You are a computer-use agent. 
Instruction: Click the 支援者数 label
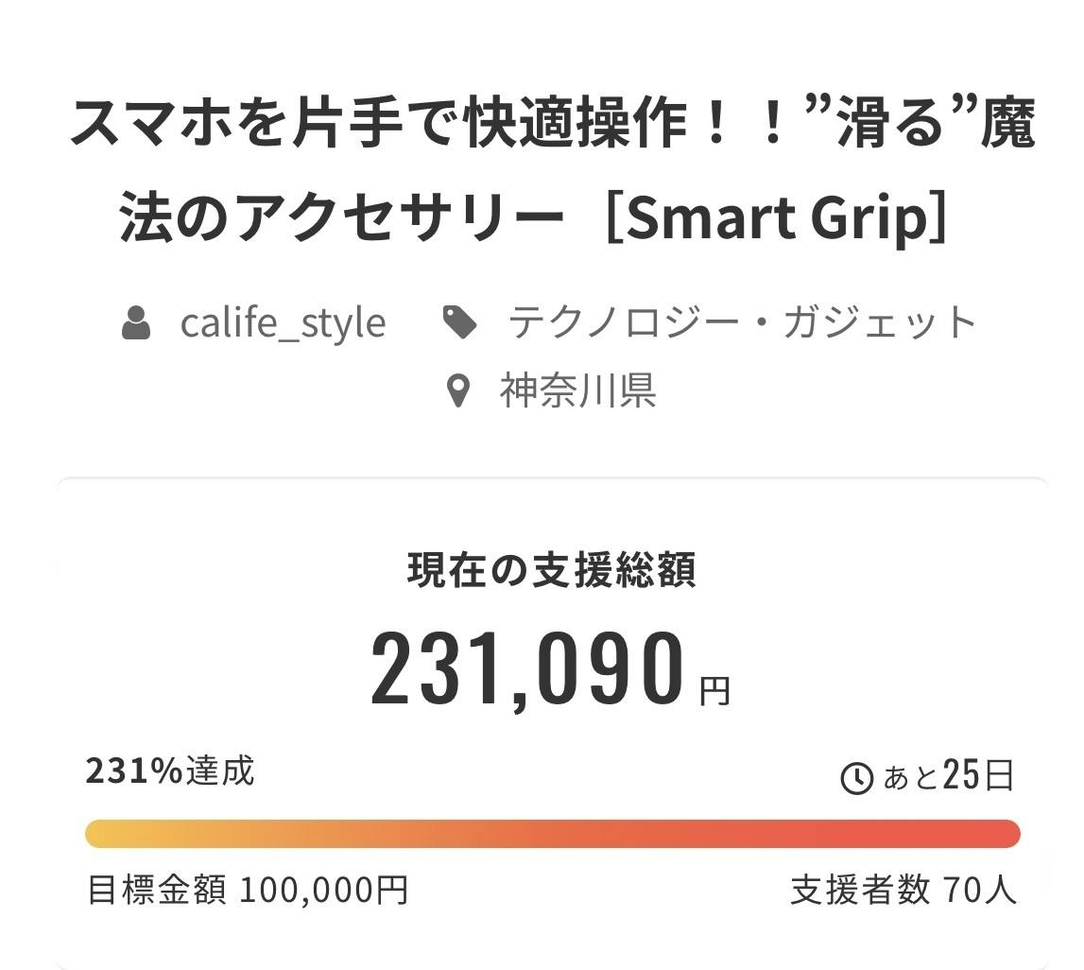point(860,890)
